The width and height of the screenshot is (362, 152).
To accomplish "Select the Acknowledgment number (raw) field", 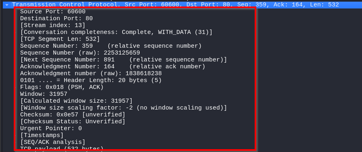I will click(x=91, y=74).
